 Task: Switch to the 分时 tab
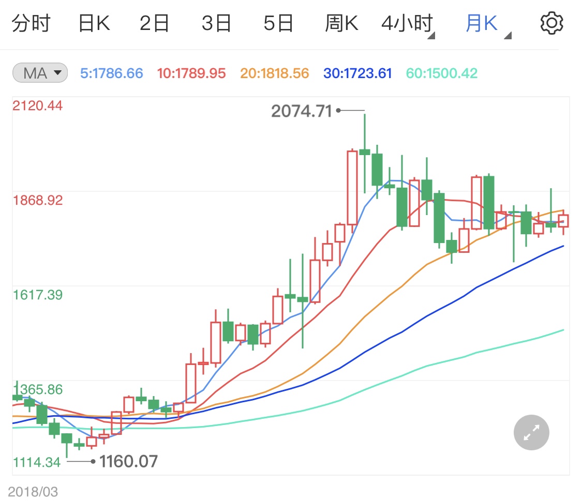click(x=31, y=23)
